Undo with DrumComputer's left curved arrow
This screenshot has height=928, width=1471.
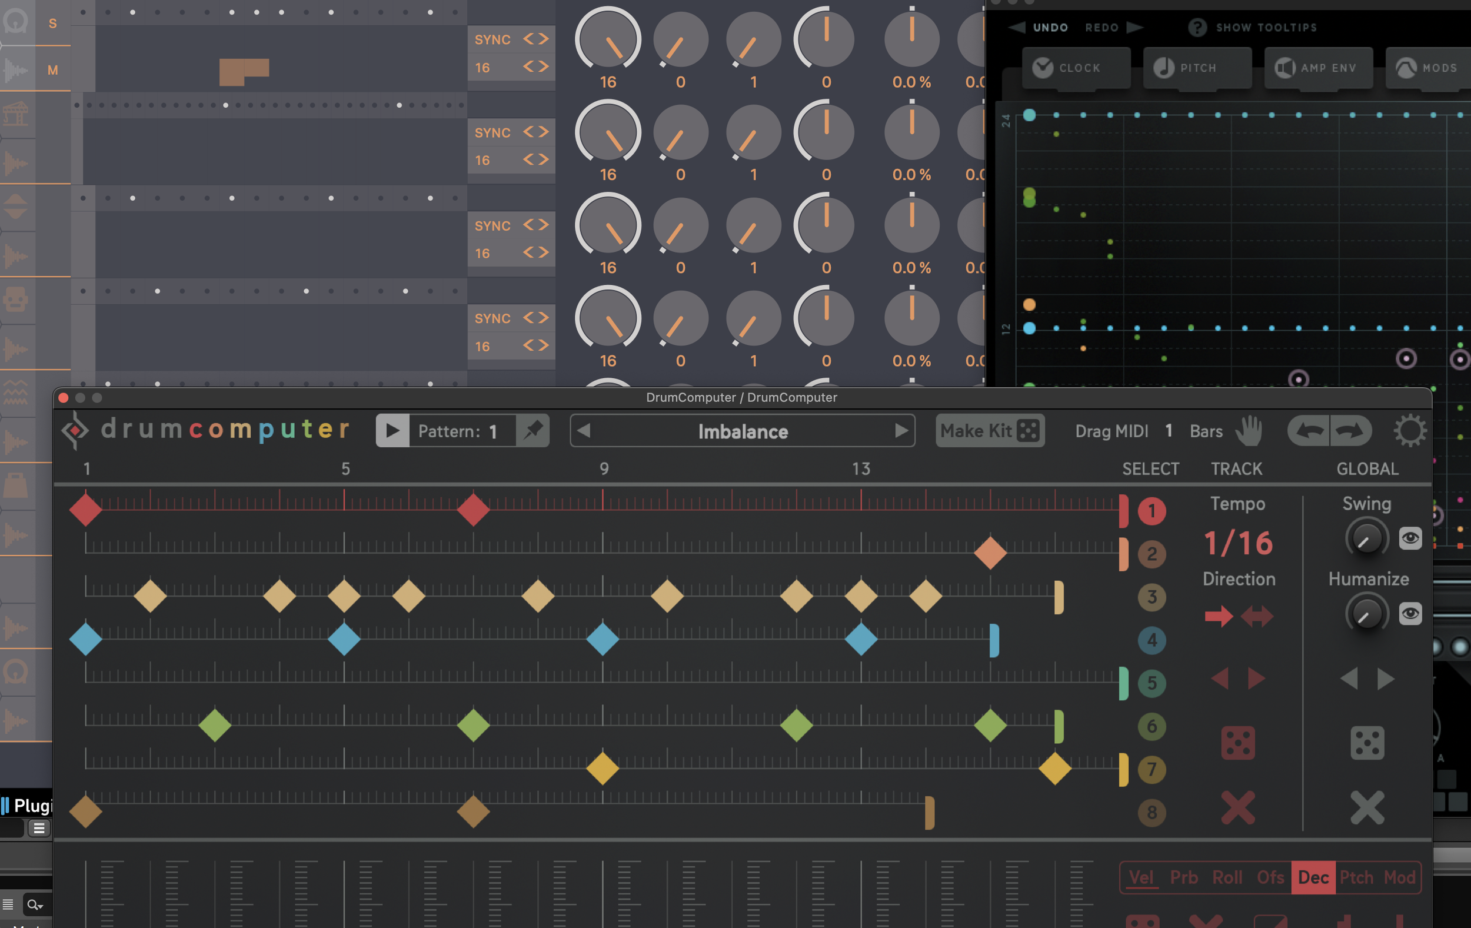[1309, 431]
